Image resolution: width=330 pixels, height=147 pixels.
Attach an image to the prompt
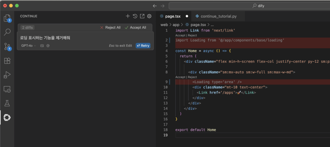[42, 46]
